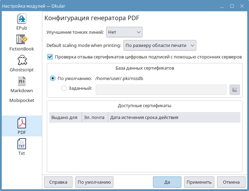Select the 'По умолчанию' database radio button
The image size is (249, 191).
point(53,78)
